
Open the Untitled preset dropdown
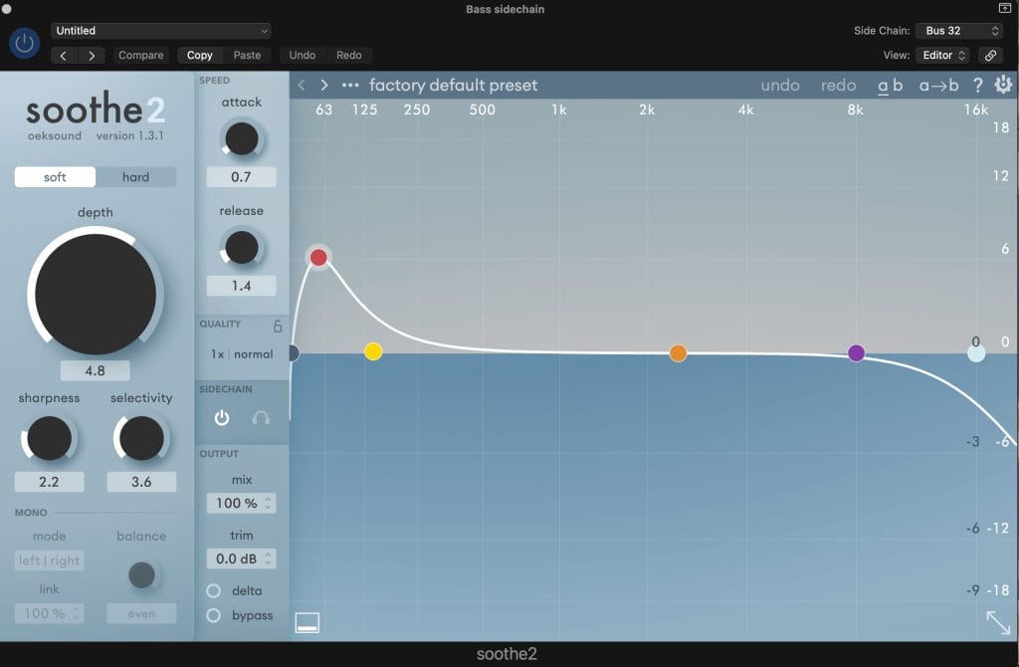click(160, 31)
